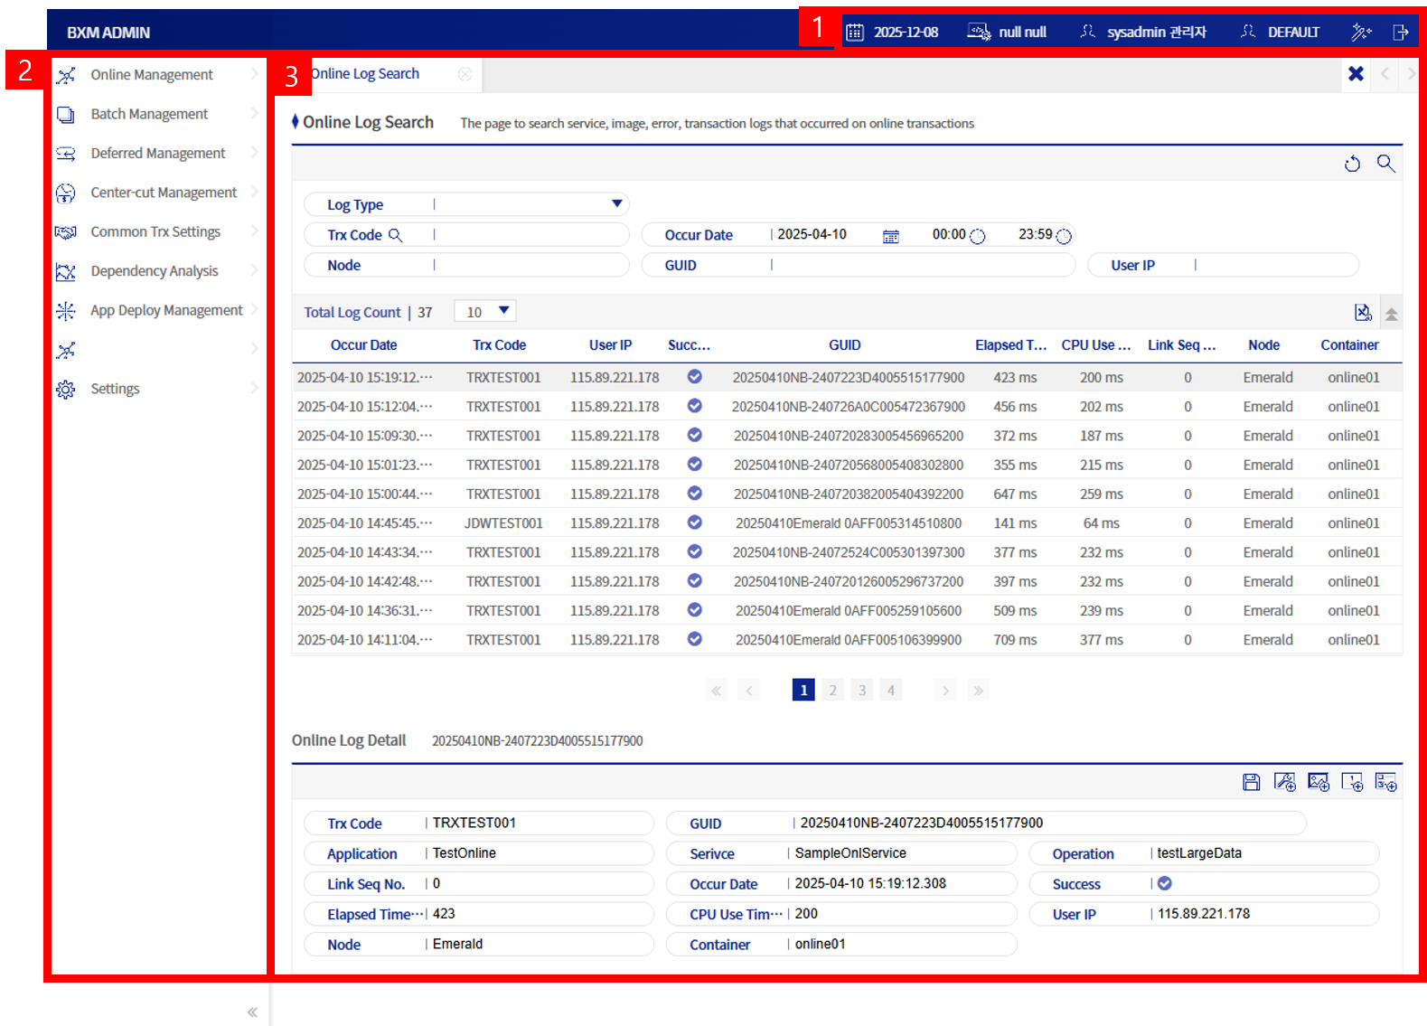Click the language icon next to null null
Image resolution: width=1427 pixels, height=1026 pixels.
(x=979, y=32)
